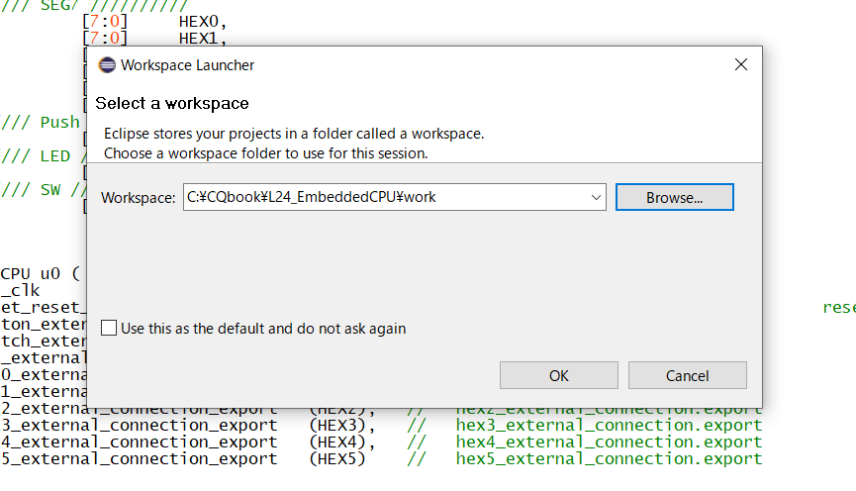This screenshot has width=856, height=491.
Task: Cancel the workspace selection
Action: 687,375
